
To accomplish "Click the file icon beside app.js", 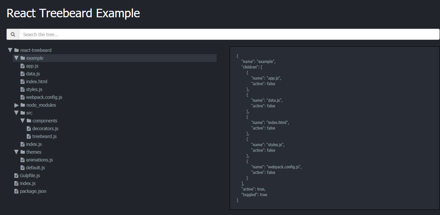I will (x=22, y=66).
